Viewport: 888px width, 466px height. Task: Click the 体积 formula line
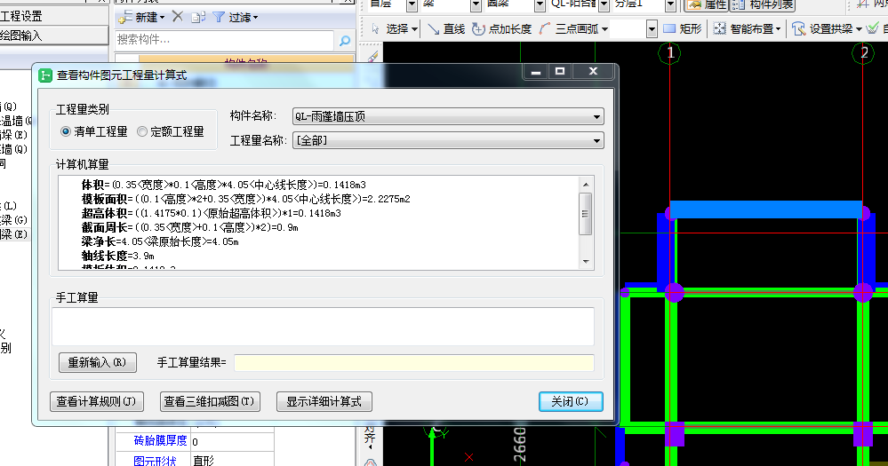click(224, 185)
